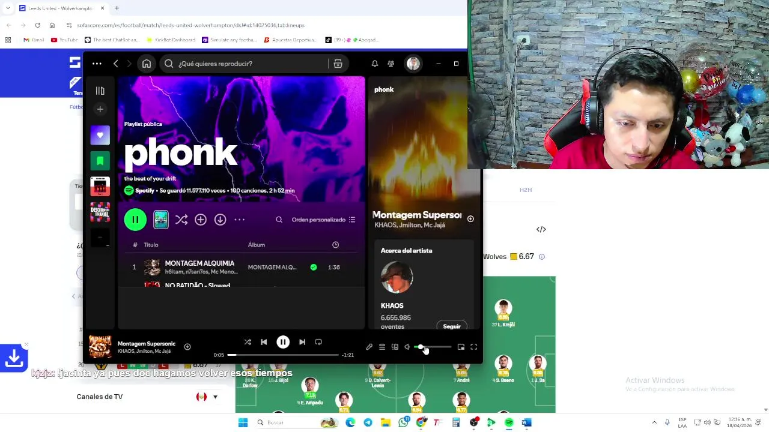Image resolution: width=769 pixels, height=432 pixels.
Task: Open the Orden personalizado sort dropdown
Action: [x=323, y=220]
